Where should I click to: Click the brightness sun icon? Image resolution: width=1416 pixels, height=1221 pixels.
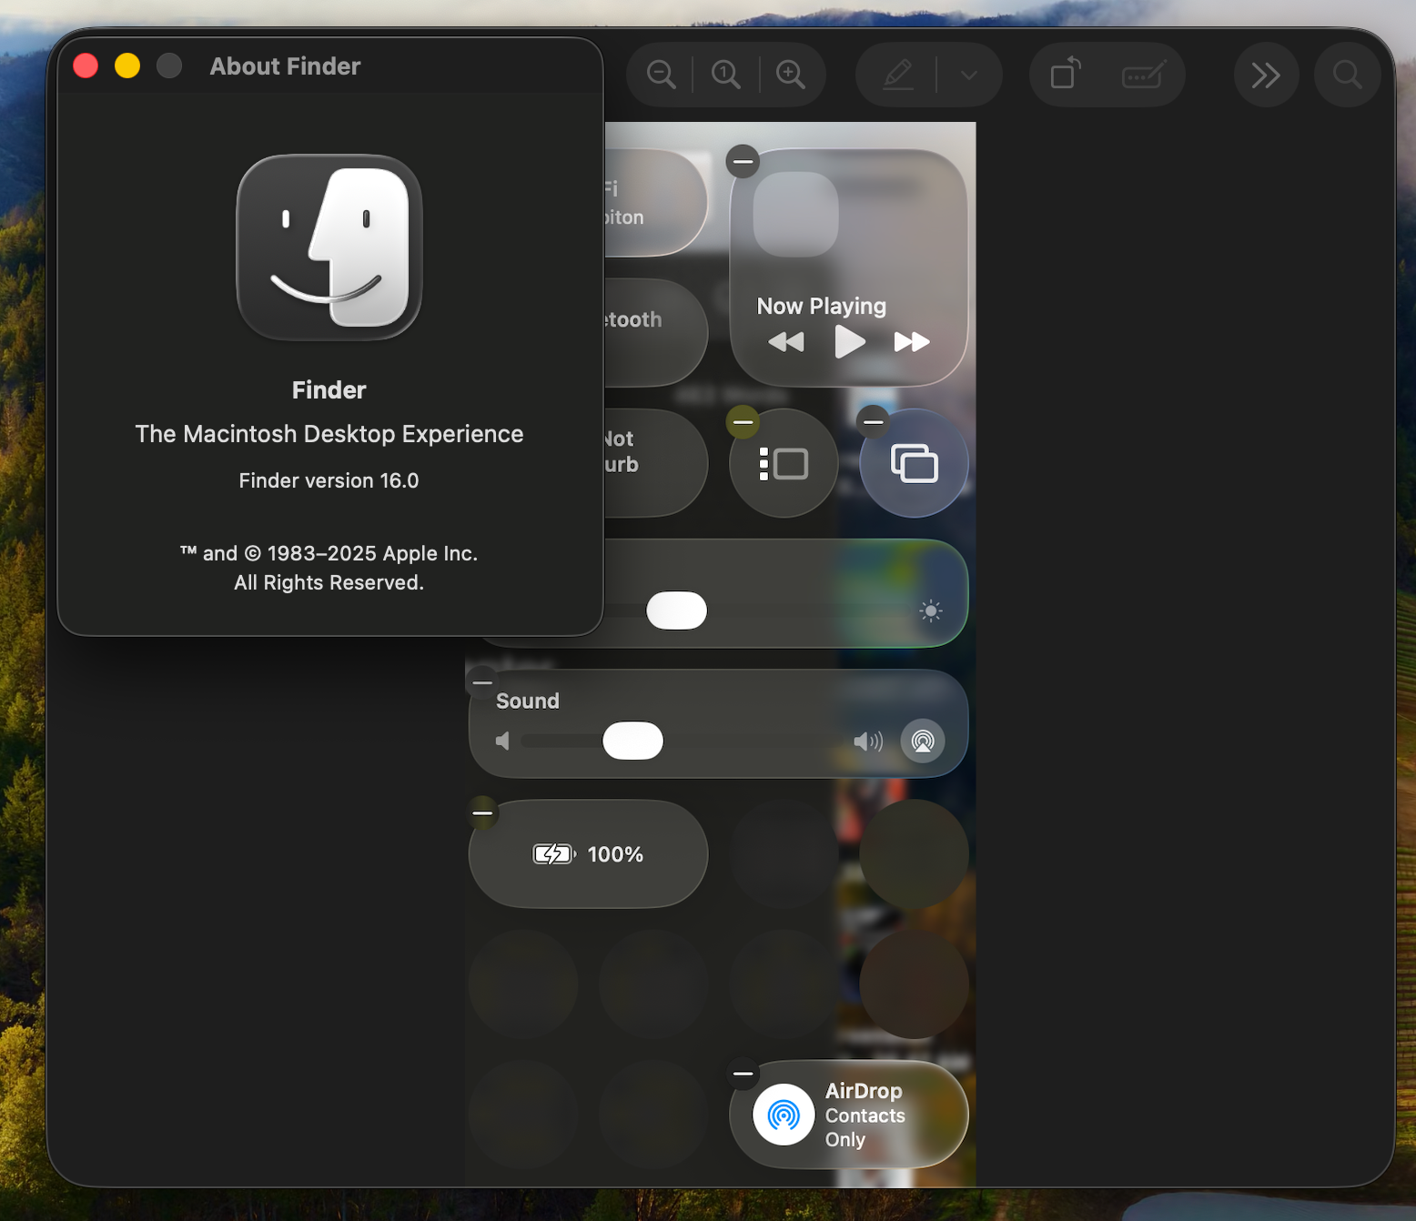(930, 611)
